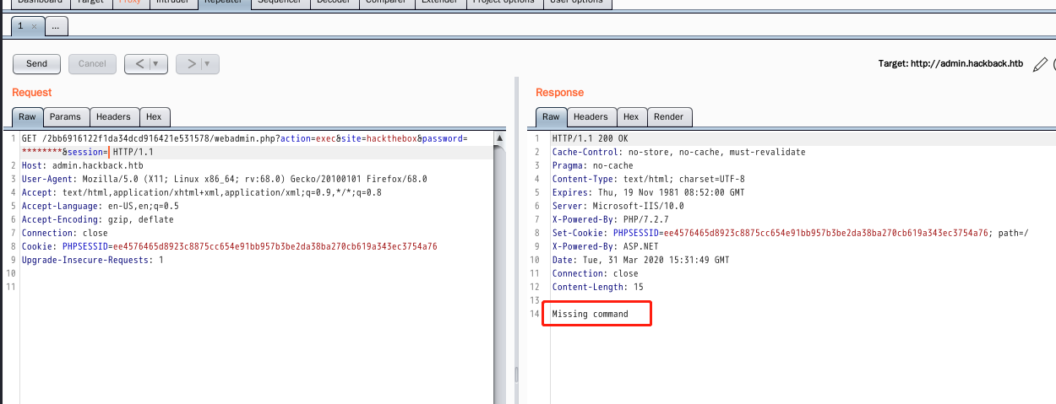Switch the Response view to the Render tab

coord(669,117)
